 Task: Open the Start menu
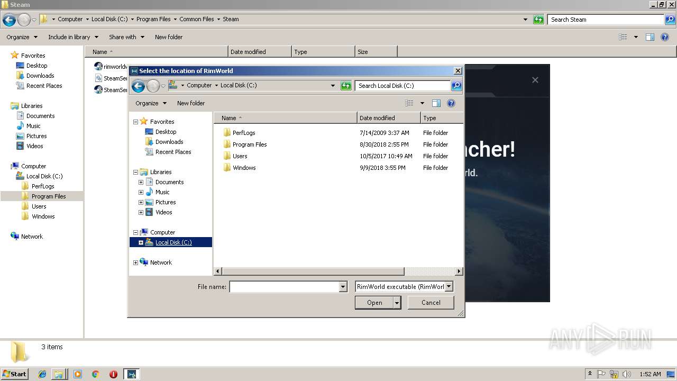pyautogui.click(x=15, y=374)
